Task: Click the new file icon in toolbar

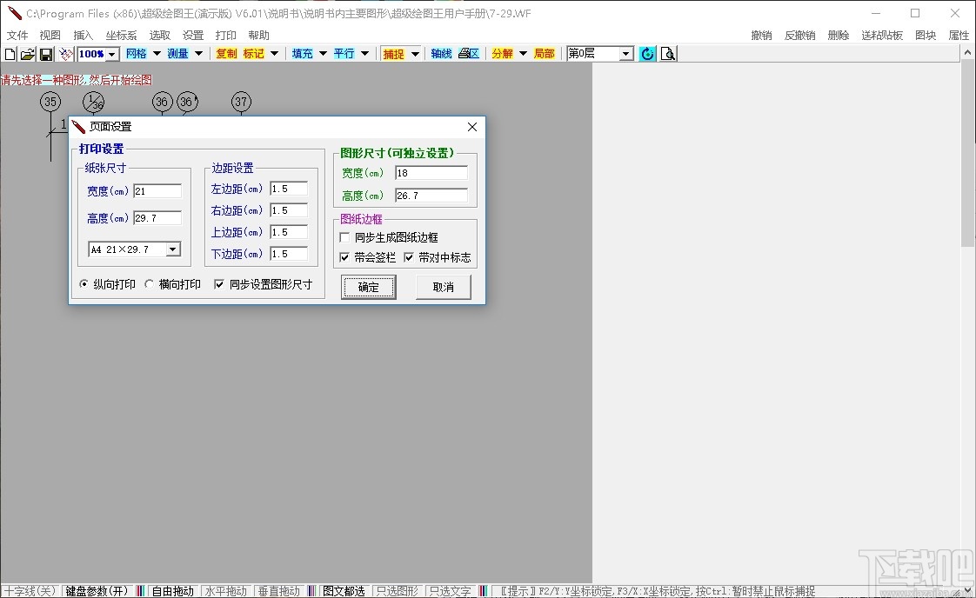Action: point(10,54)
